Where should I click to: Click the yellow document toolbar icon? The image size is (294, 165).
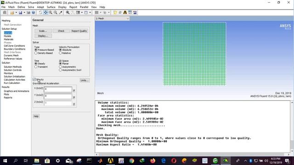click(115, 12)
